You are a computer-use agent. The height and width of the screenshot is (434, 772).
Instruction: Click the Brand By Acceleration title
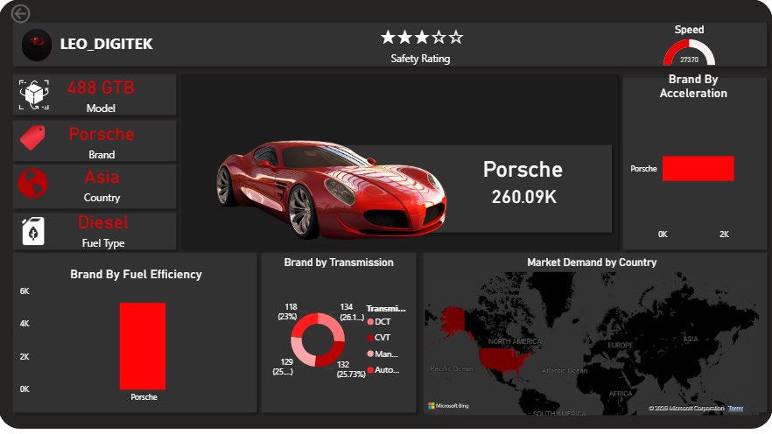pos(693,86)
